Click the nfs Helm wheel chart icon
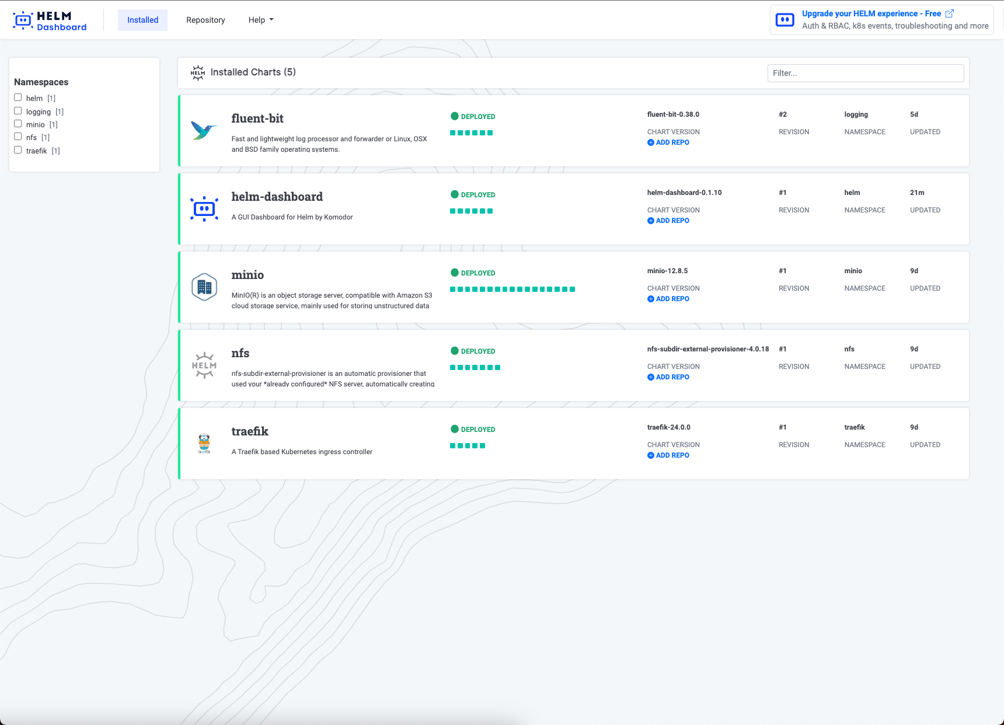1004x725 pixels. [x=204, y=365]
